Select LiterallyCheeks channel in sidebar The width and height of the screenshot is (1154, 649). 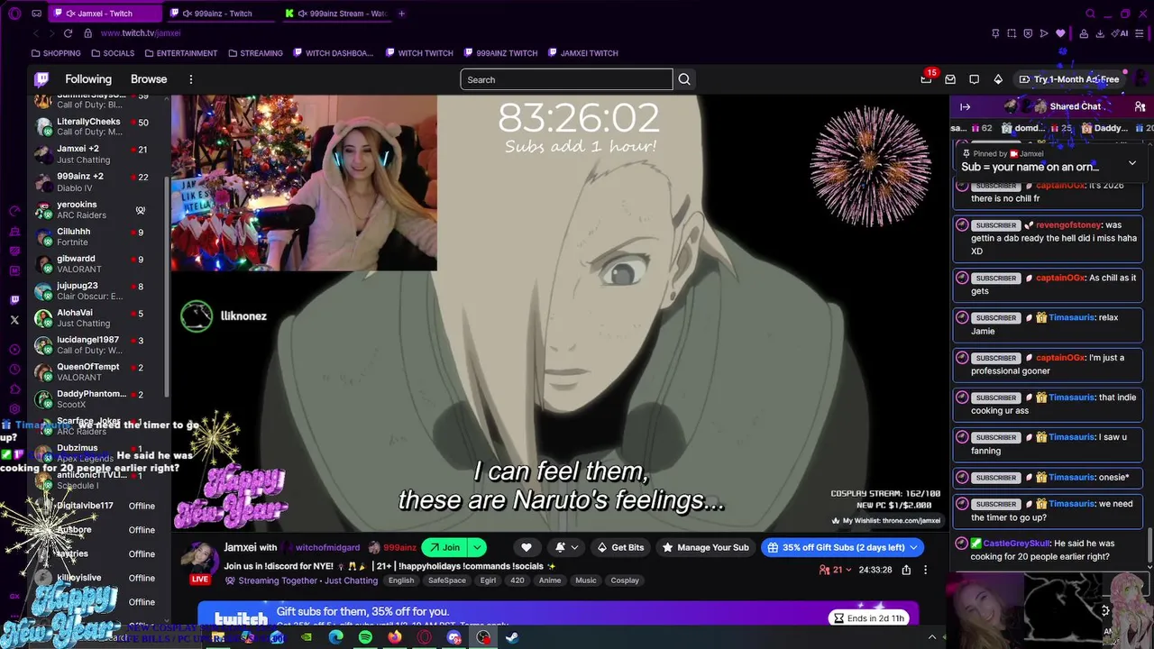pos(97,126)
